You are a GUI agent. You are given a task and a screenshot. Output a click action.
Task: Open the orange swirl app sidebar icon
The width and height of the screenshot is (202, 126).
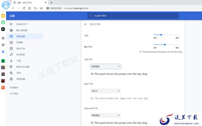[3, 88]
